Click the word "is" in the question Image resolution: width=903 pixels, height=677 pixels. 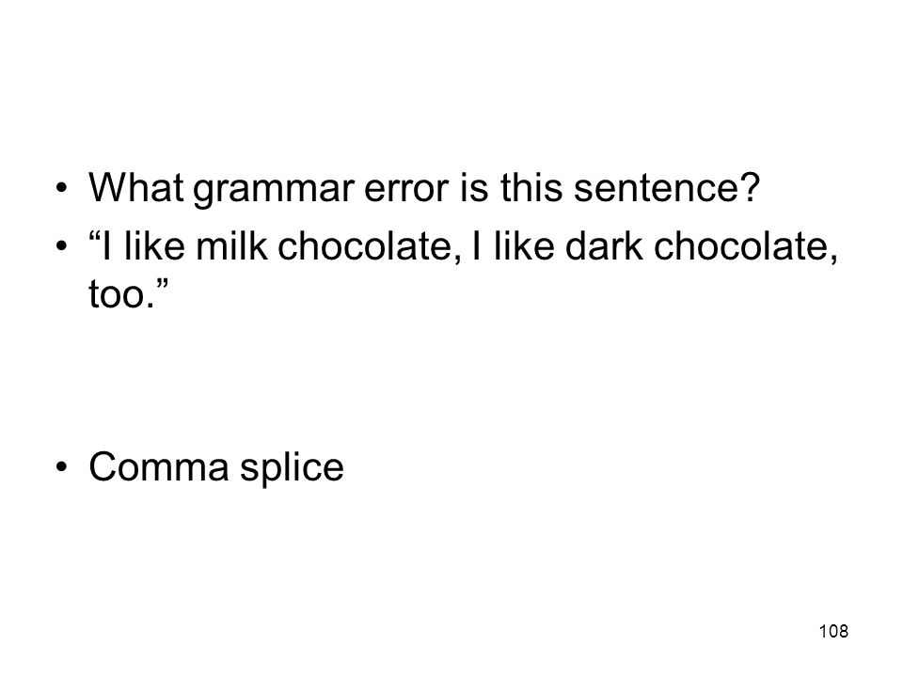474,188
